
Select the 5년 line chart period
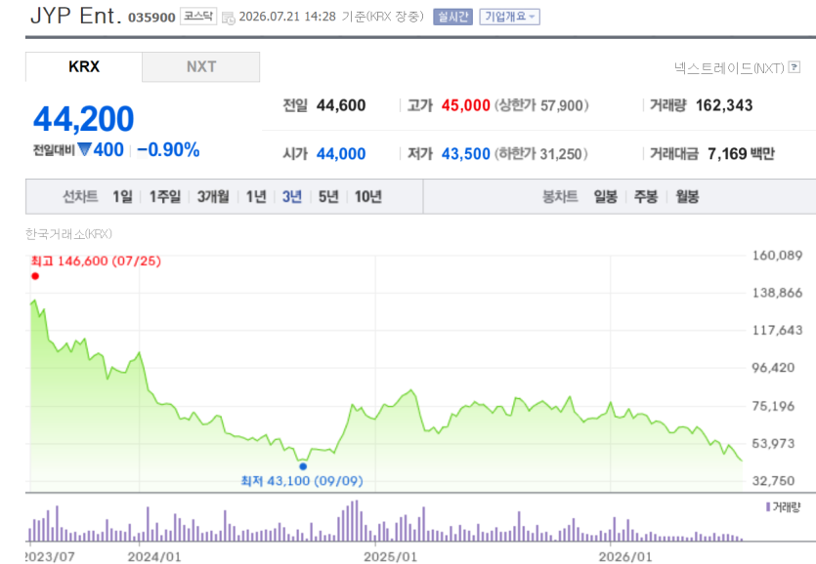pyautogui.click(x=328, y=196)
